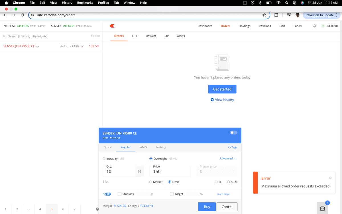Viewport: 342px width, 214px height.
Task: Open macOS Spotlight search
Action: coord(286,3)
